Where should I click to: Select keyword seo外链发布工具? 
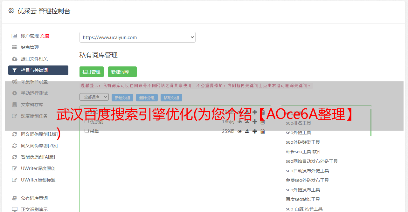[303, 190]
